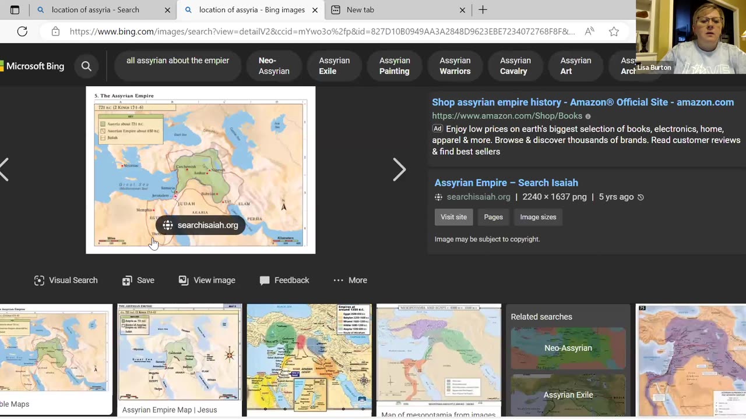Save the image to collections
This screenshot has height=419, width=746.
(x=138, y=280)
